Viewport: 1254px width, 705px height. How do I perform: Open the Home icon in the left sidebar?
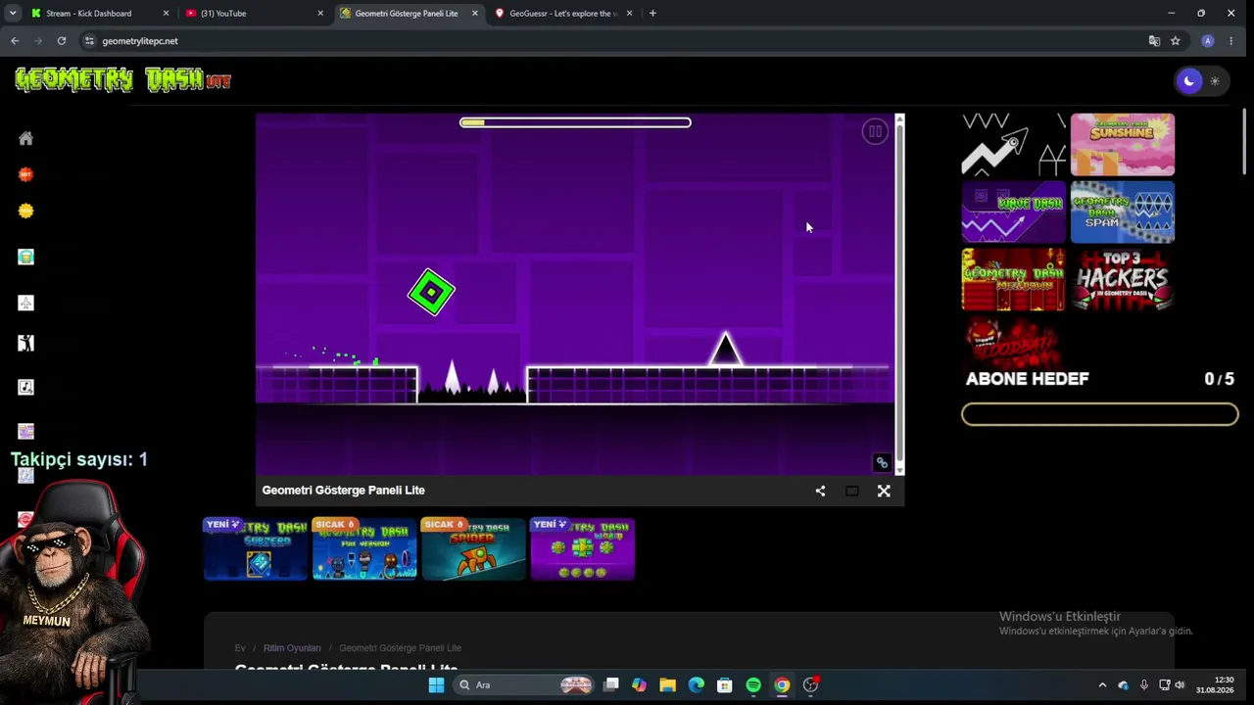[26, 138]
